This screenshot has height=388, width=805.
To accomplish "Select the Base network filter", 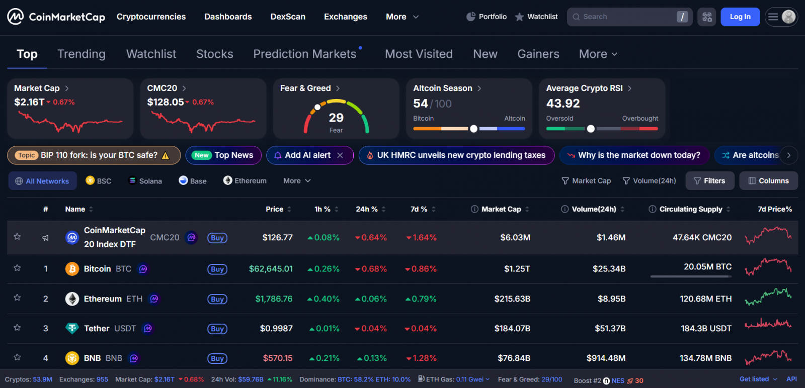I will [x=193, y=181].
